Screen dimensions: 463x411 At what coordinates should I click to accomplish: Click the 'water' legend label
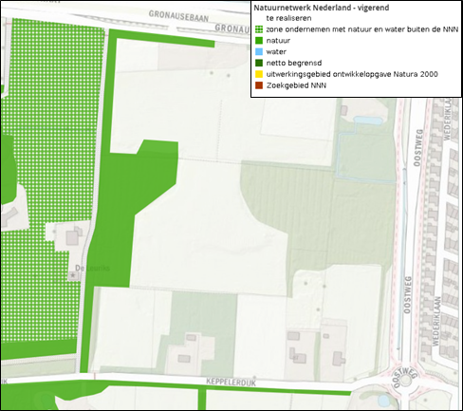(x=276, y=51)
